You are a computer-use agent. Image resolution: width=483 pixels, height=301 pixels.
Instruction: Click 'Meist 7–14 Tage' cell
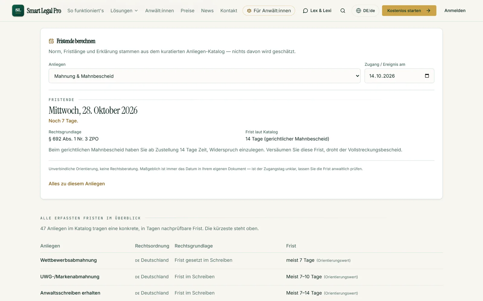[x=304, y=293]
